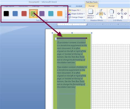Click the Text Box Tools contextual label
This screenshot has height=109, width=130.
92,2
